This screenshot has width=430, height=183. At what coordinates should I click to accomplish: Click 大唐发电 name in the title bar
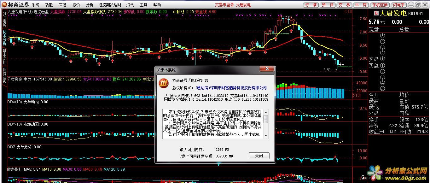[244, 5]
